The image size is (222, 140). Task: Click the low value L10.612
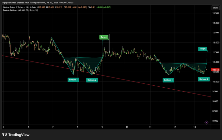pos(59,7)
